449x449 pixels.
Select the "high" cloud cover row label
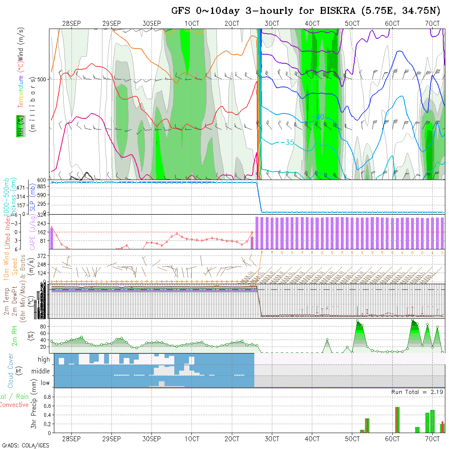(x=44, y=360)
